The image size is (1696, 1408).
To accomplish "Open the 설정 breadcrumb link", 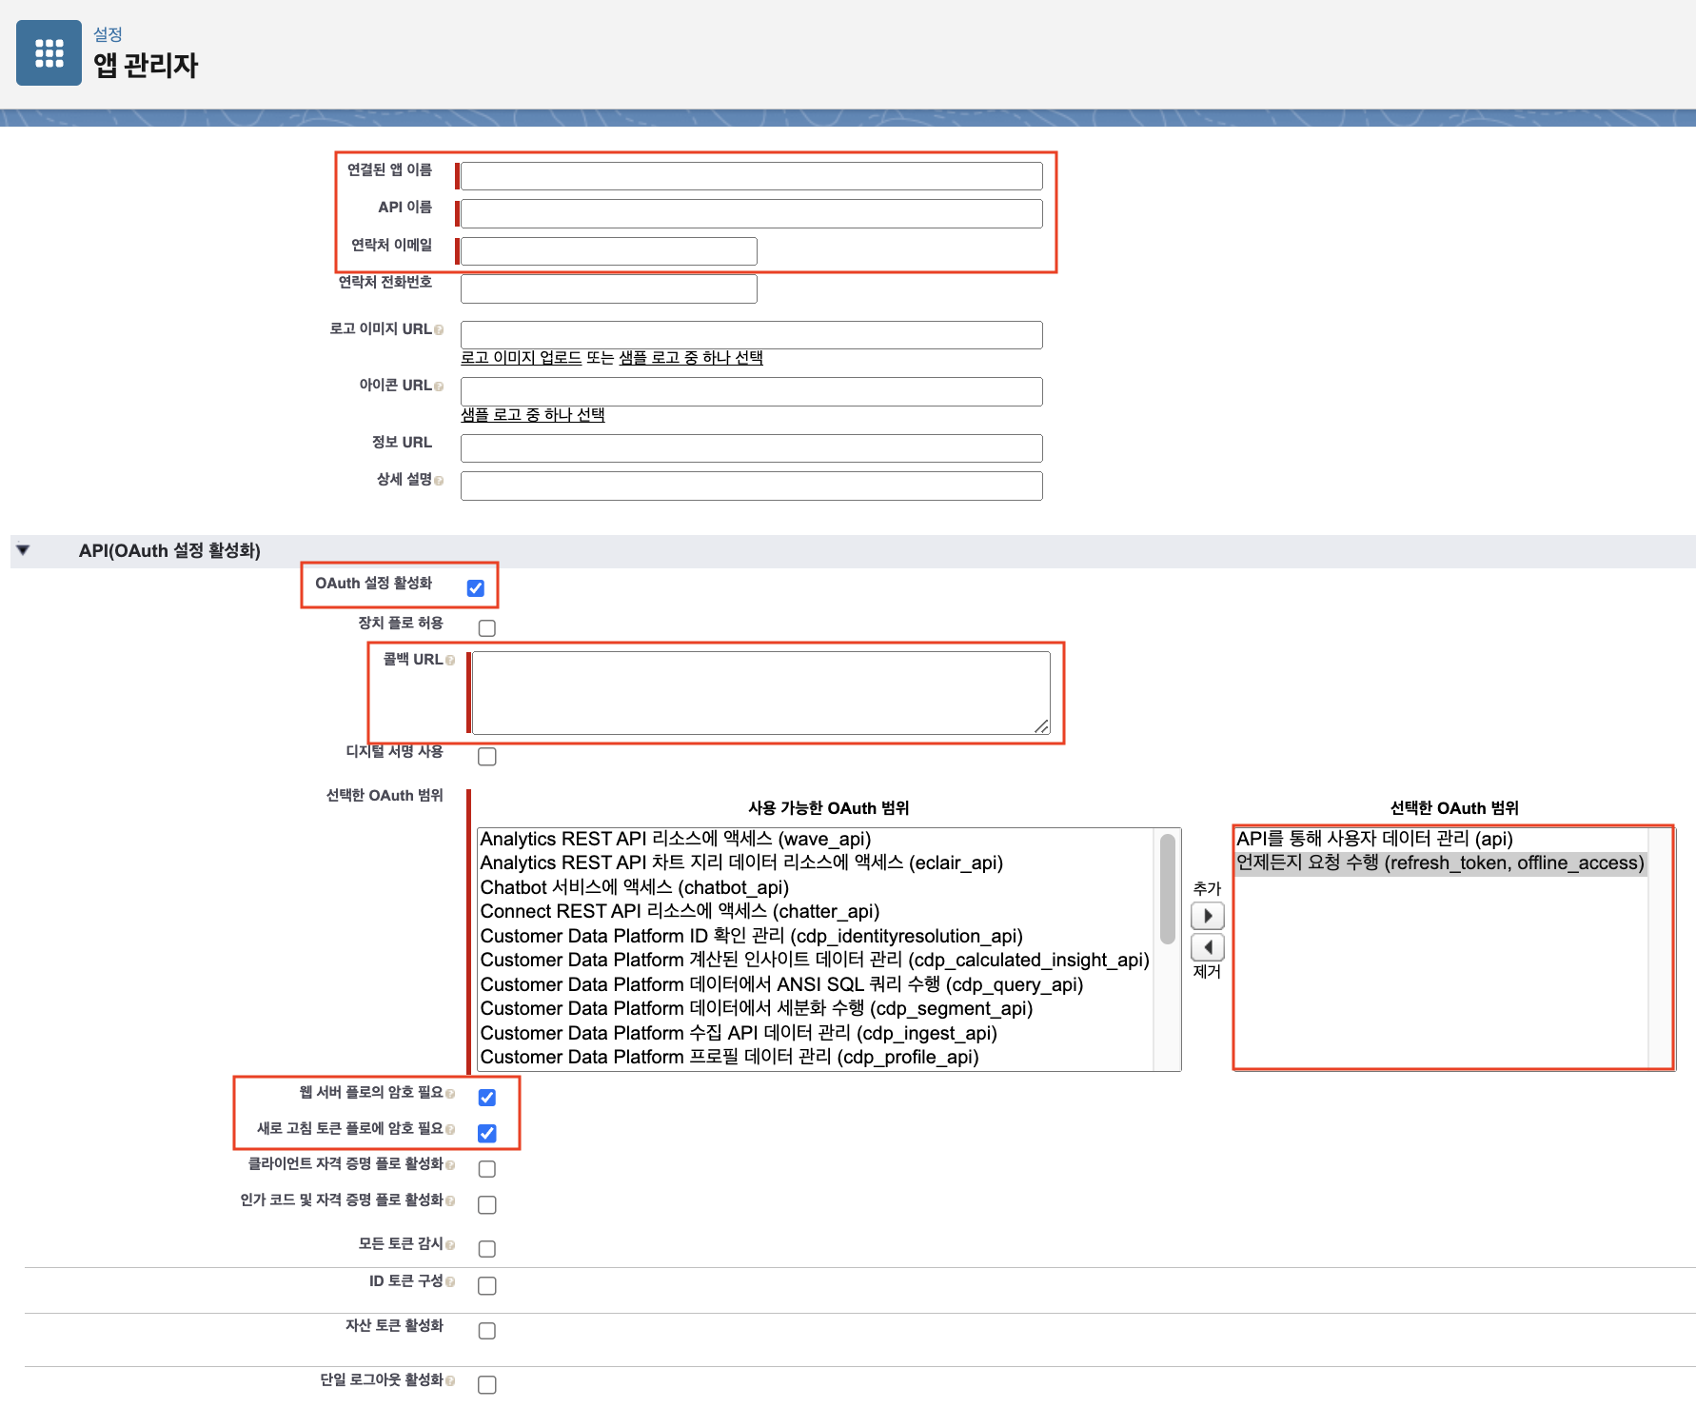I will click(x=108, y=34).
